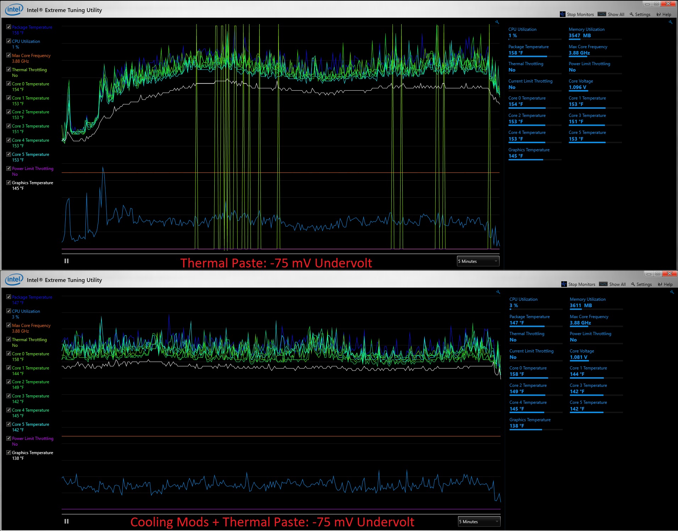This screenshot has height=531, width=678.
Task: Click Core Voltage bar in top monitor panel
Action: pos(595,91)
